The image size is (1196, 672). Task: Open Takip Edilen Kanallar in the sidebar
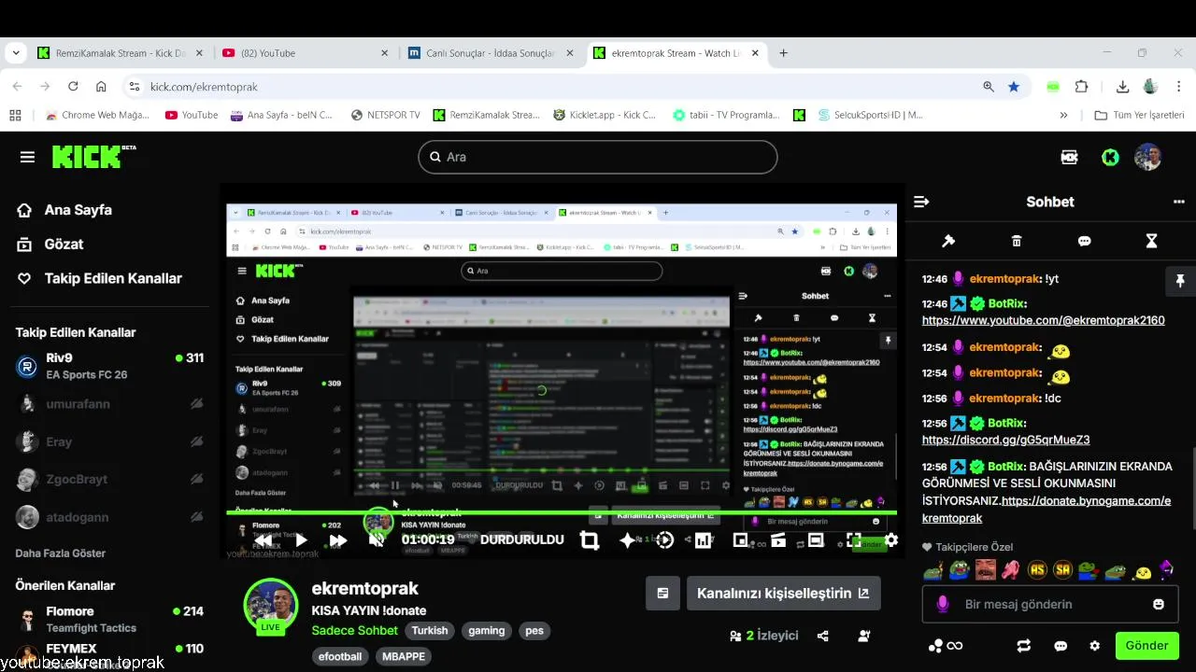(100, 278)
